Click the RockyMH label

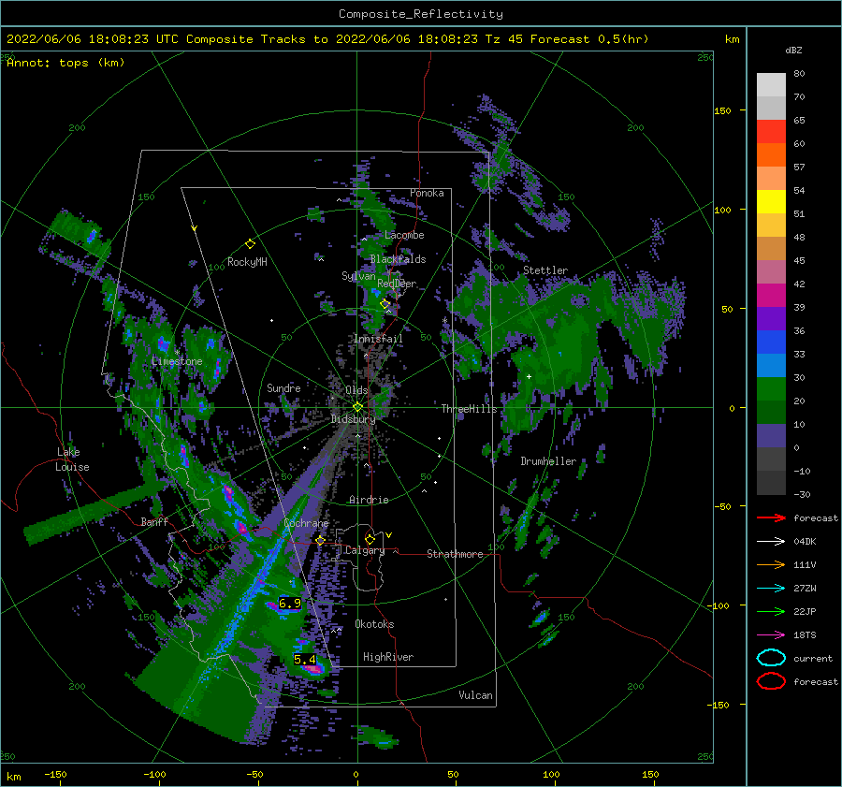tap(247, 262)
